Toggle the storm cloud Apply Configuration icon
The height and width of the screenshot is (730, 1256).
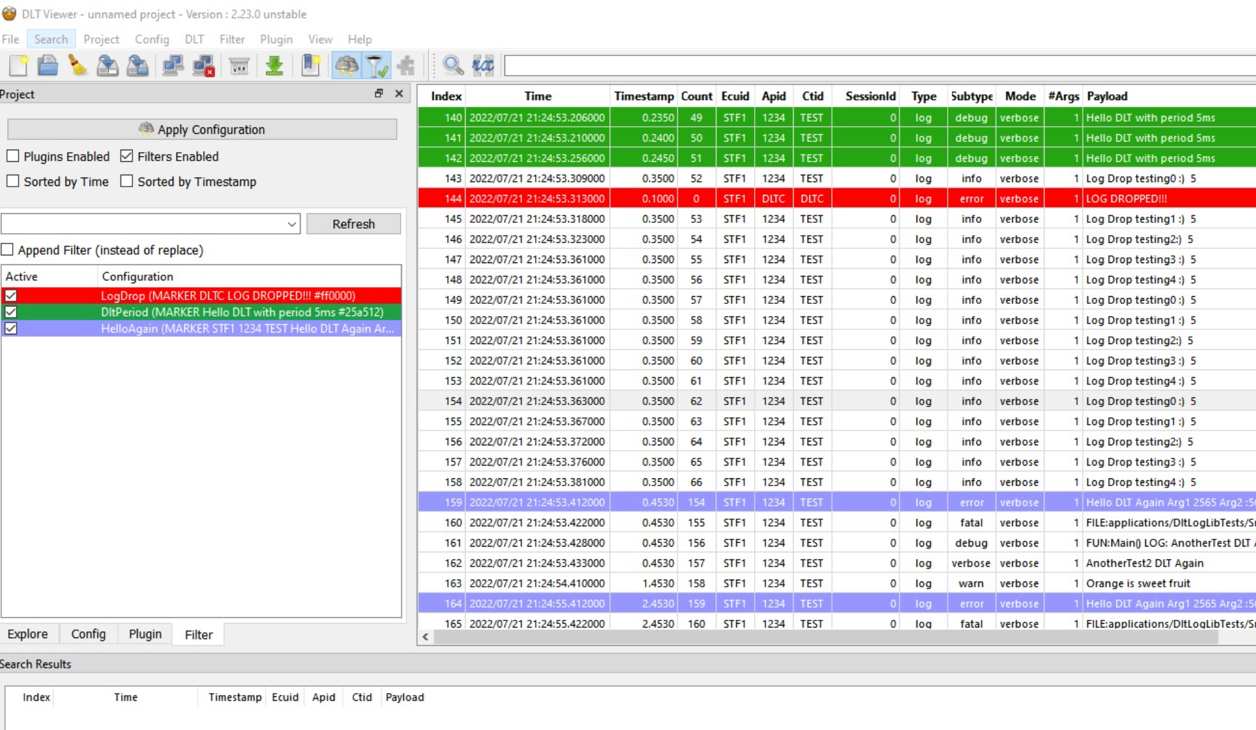[346, 66]
